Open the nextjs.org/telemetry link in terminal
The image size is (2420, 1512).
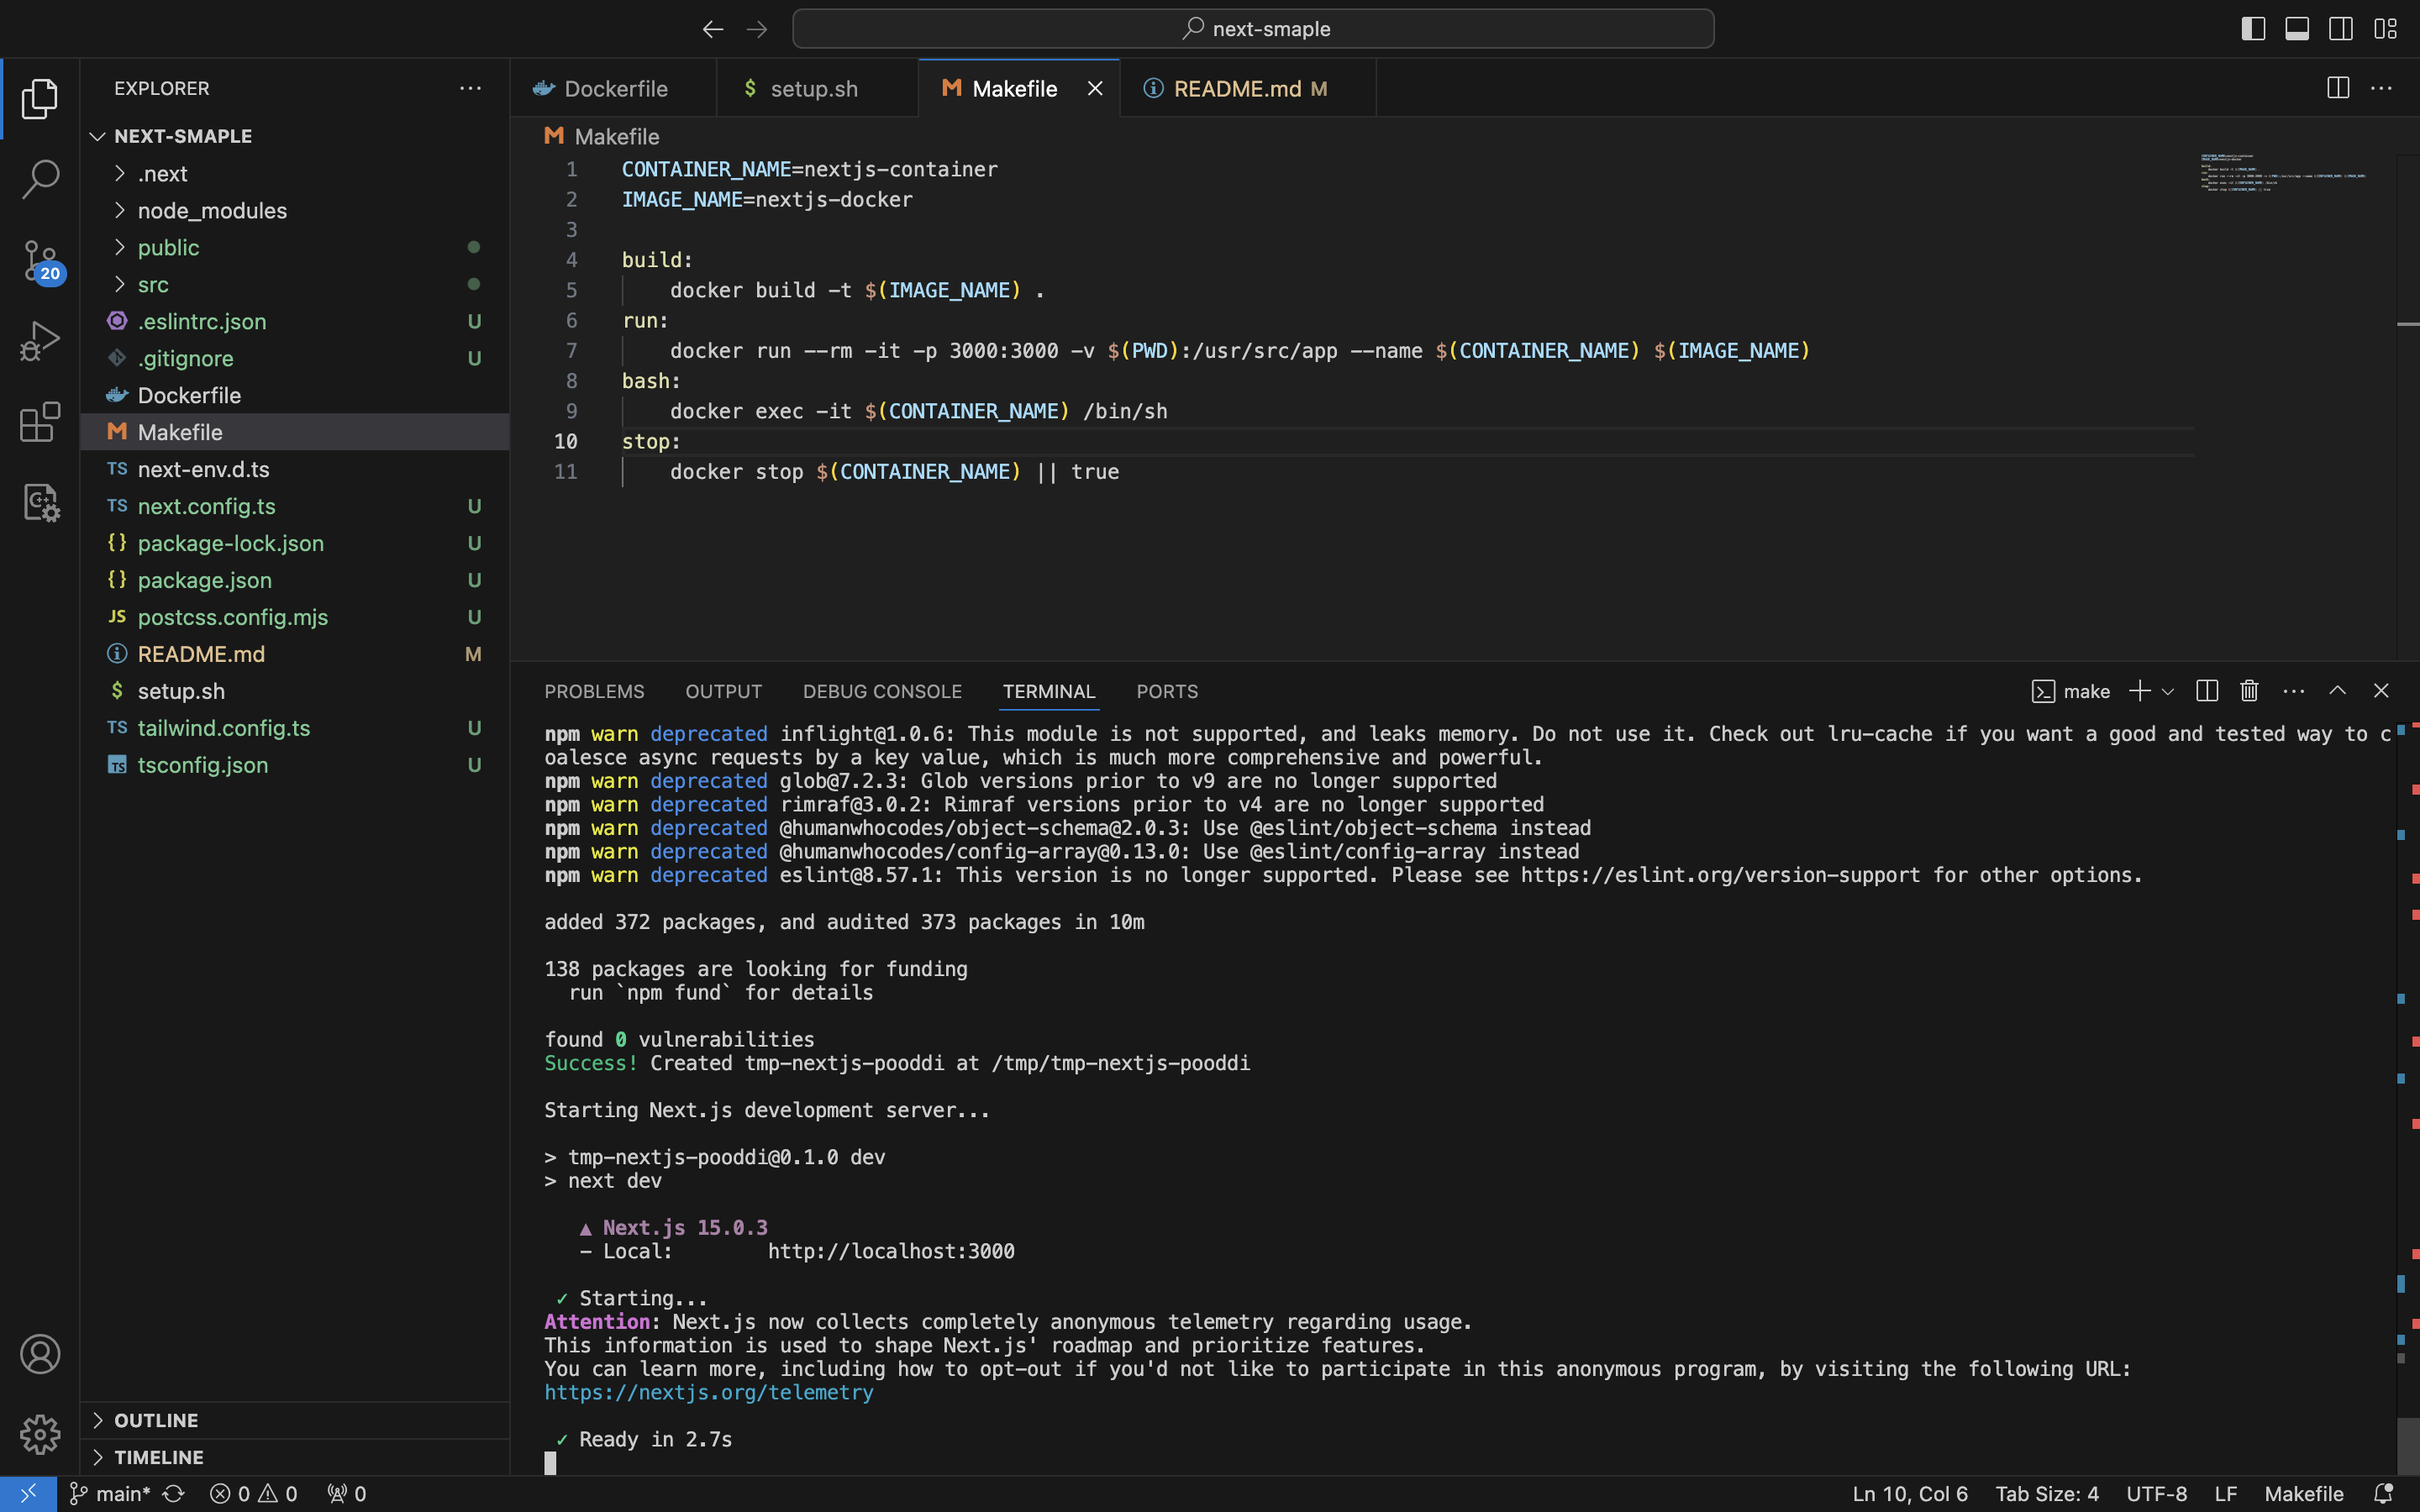pyautogui.click(x=708, y=1392)
